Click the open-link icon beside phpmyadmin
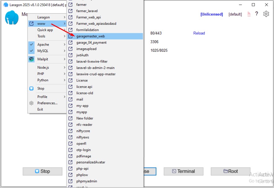 pos(70,181)
